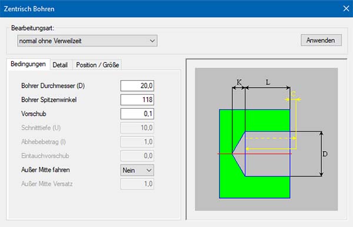Click the dropdown arrow beside Nein
Screen dimensions: 353x227
tap(149, 171)
